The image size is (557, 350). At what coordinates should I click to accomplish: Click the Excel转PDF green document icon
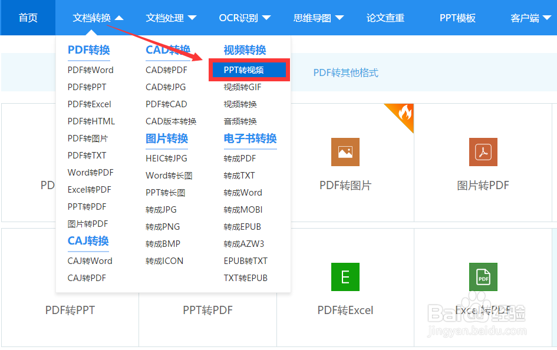pyautogui.click(x=483, y=277)
